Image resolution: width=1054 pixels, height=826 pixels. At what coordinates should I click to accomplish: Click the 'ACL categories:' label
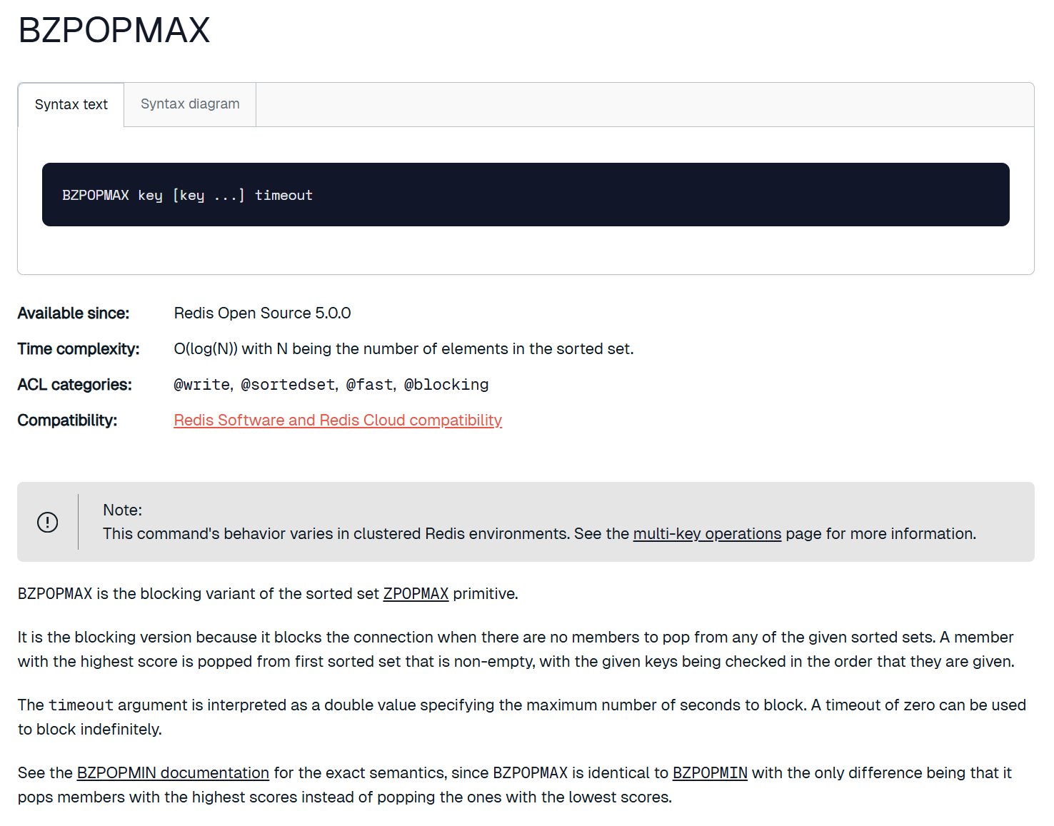point(75,385)
